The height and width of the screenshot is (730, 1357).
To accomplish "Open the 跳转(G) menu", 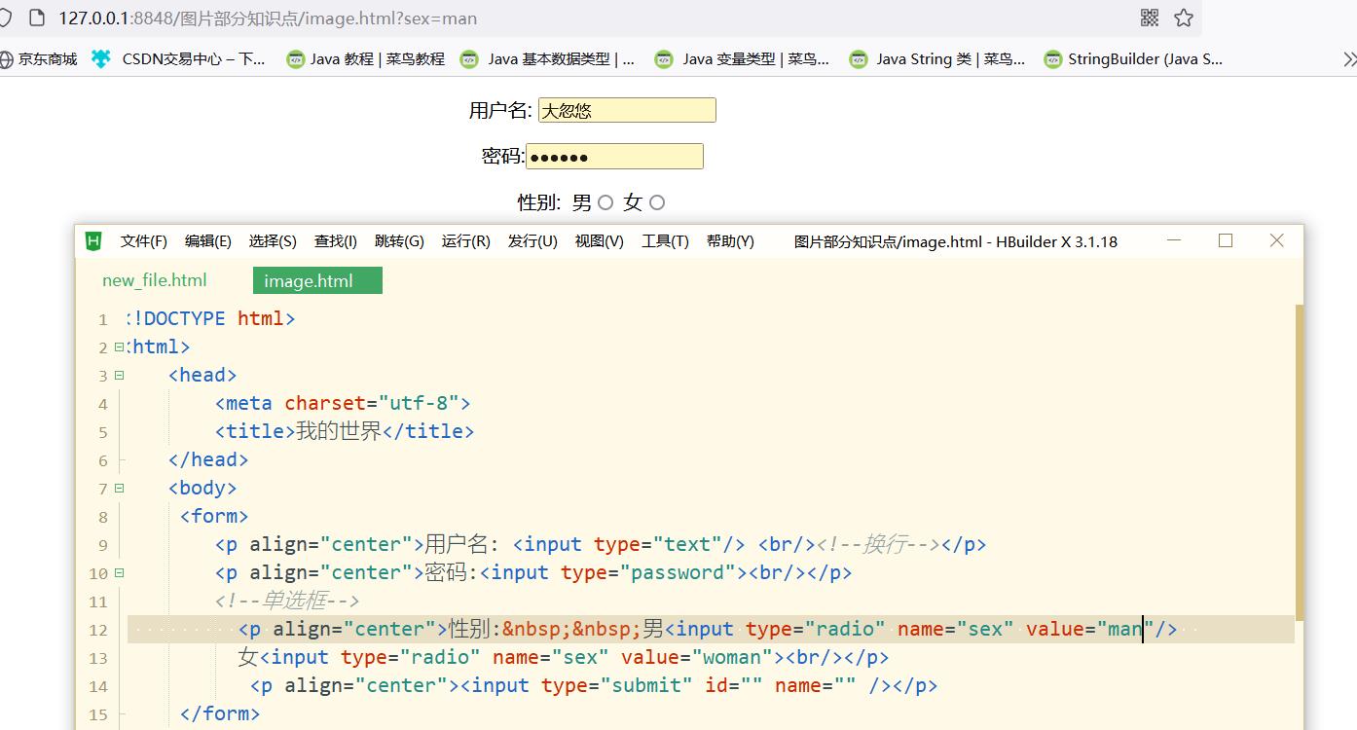I will coord(399,241).
